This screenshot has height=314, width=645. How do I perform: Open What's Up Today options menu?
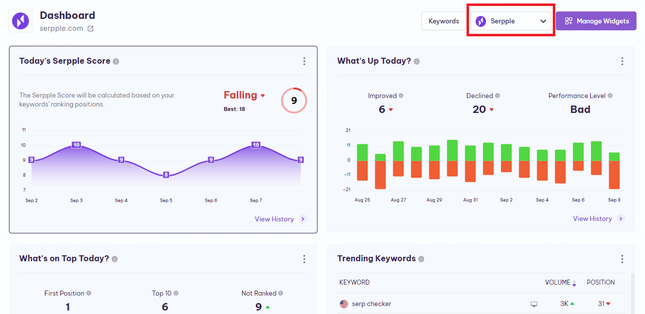pos(622,61)
